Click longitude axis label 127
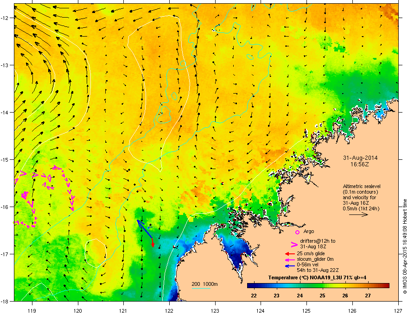This screenshot has height=315, width=408. pos(398,310)
